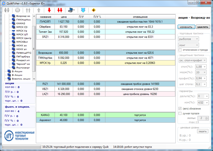Click the QuikFisher title bar app icon
213x151 pixels.
click(4, 3)
